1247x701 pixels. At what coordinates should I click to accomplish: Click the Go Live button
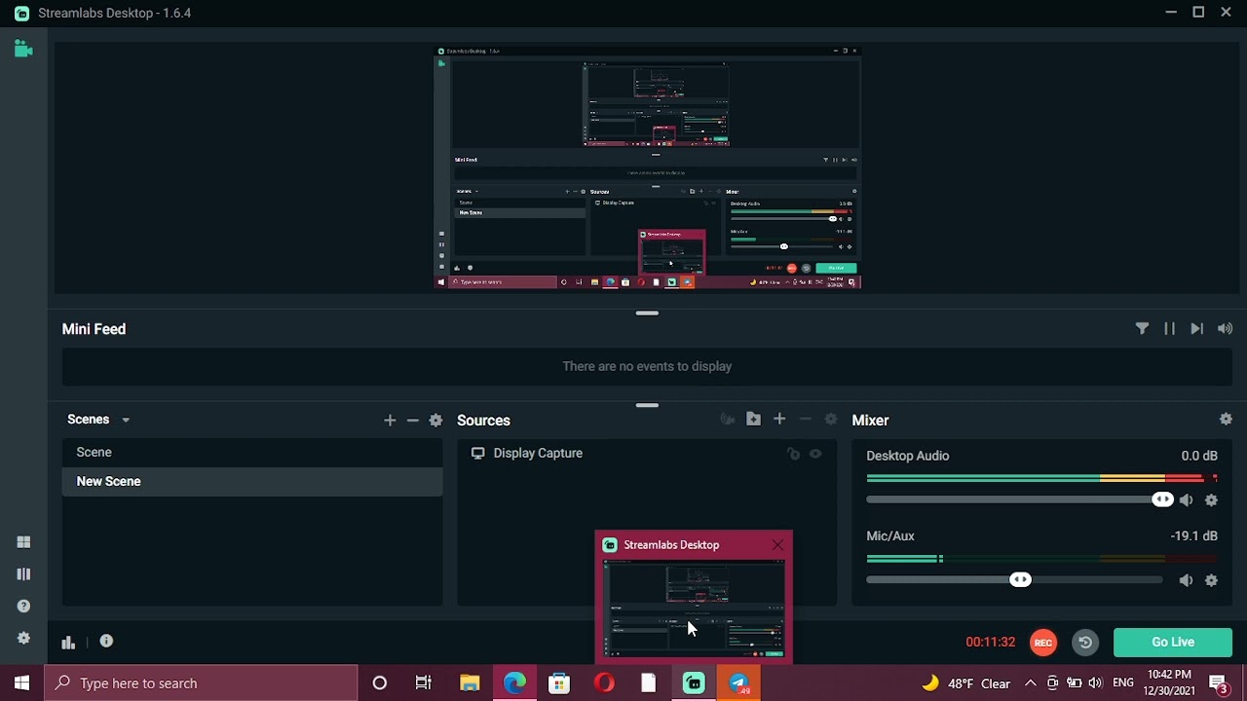click(1173, 643)
